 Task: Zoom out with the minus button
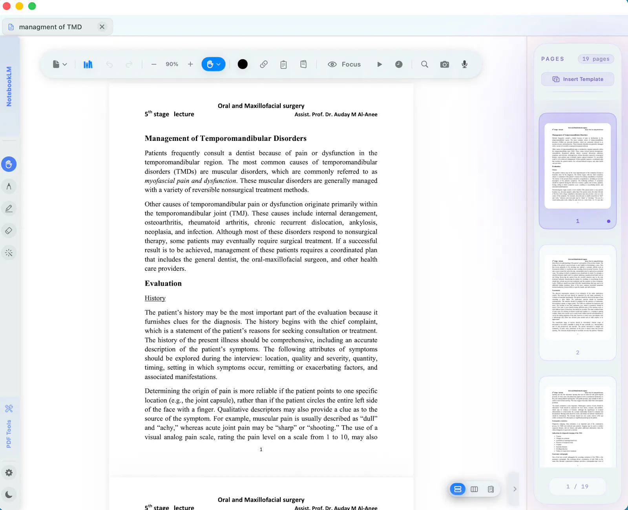(154, 64)
